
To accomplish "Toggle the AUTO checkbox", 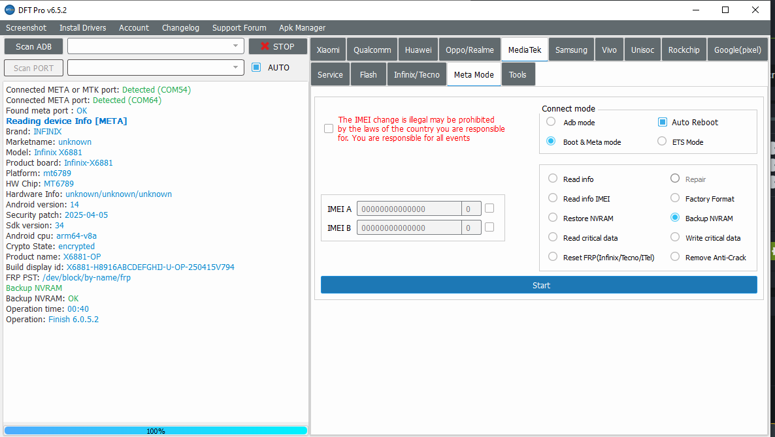I will [256, 67].
